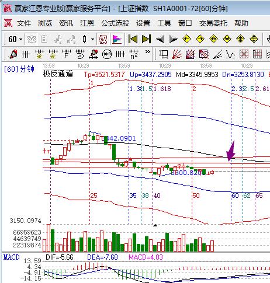Expand hidden toolbar items with » chevron
Image resolution: width=270 pixels, height=283 pixels.
click(x=148, y=52)
